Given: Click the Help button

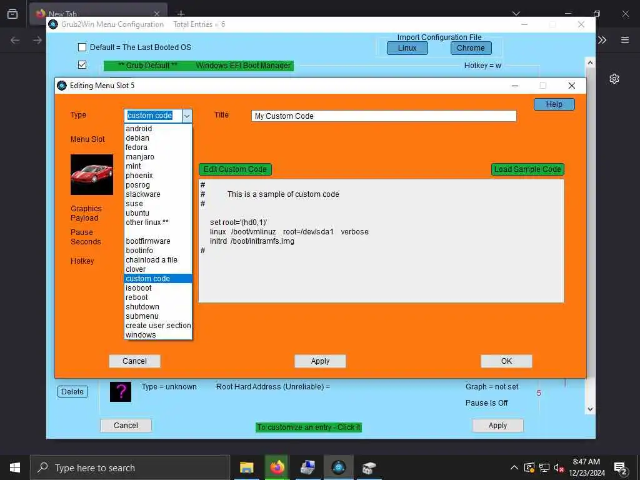Looking at the screenshot, I should (x=554, y=104).
